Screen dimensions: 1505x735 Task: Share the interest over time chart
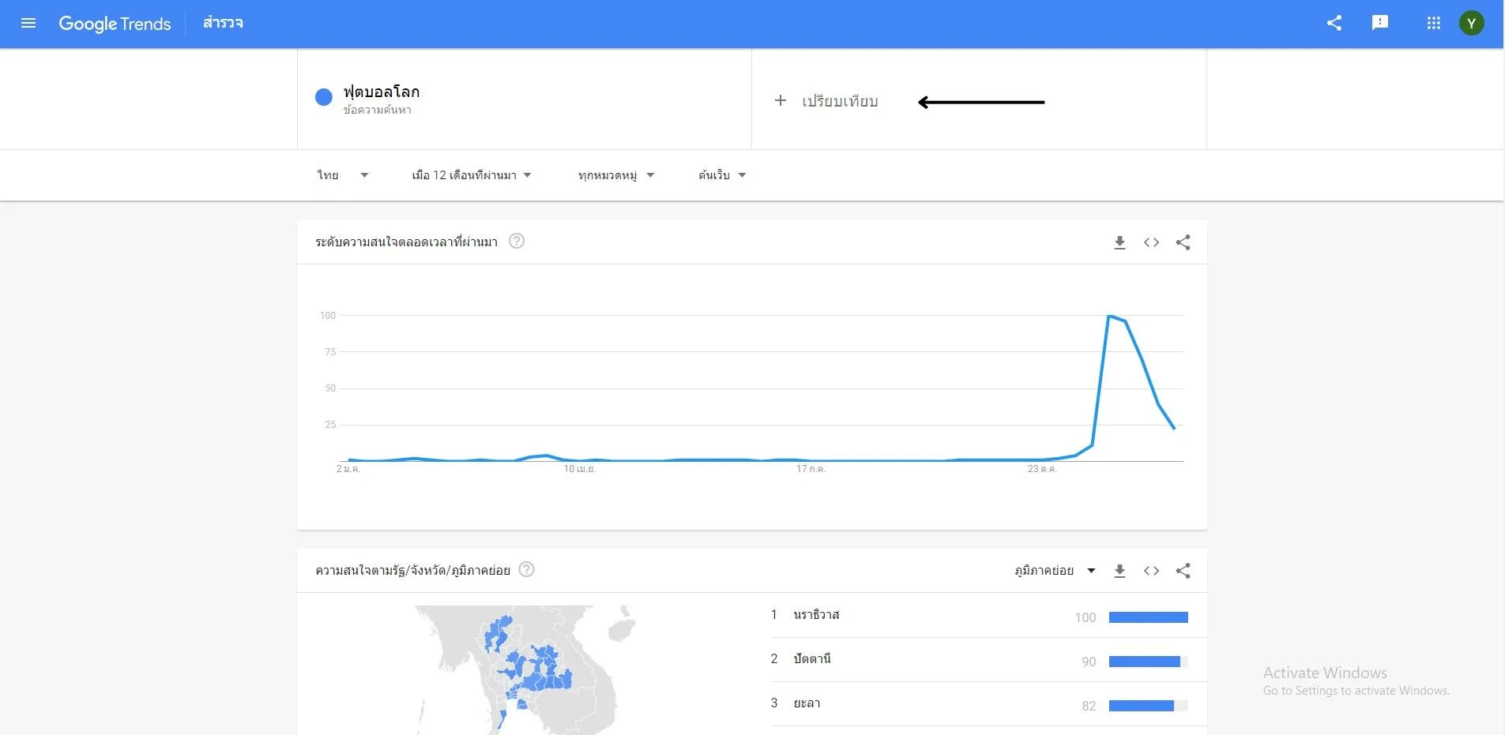[x=1183, y=242]
